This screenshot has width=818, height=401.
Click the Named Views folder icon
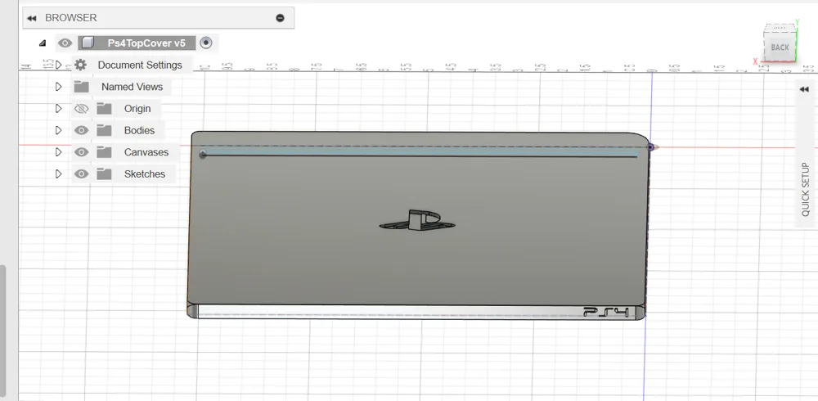pos(81,87)
